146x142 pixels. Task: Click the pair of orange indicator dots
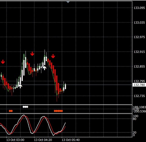pyautogui.click(x=11, y=111)
